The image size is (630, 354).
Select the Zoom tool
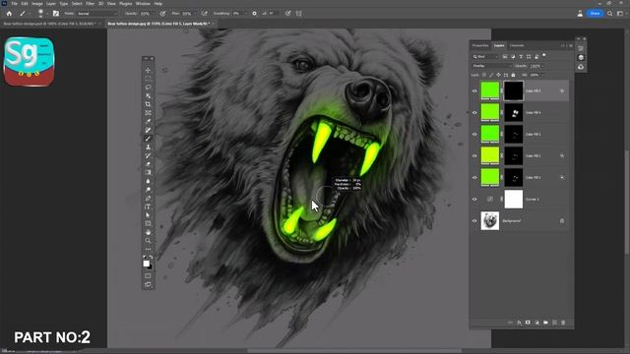click(148, 240)
